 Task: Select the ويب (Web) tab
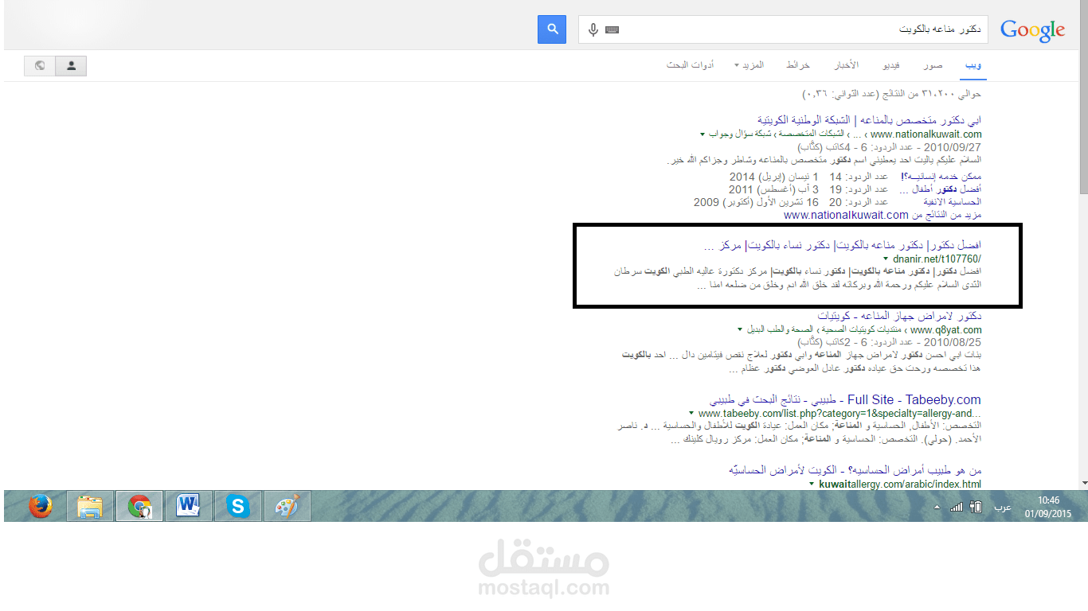point(973,64)
